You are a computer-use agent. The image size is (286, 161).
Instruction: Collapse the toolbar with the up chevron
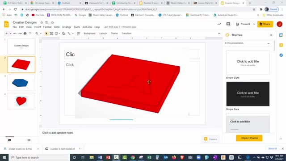219,34
